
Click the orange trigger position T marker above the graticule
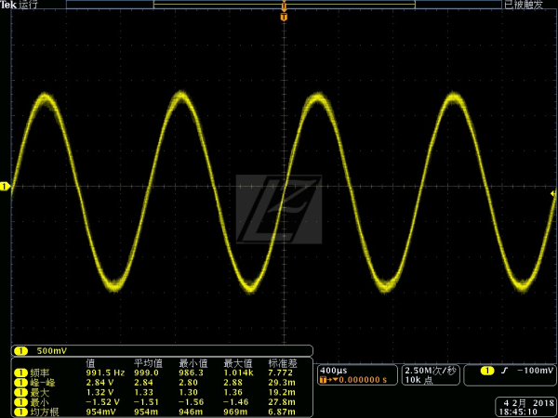[x=284, y=17]
